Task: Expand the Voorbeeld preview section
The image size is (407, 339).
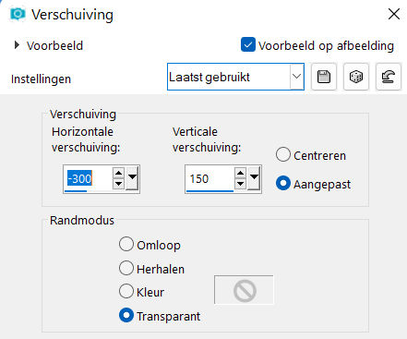Action: 17,45
